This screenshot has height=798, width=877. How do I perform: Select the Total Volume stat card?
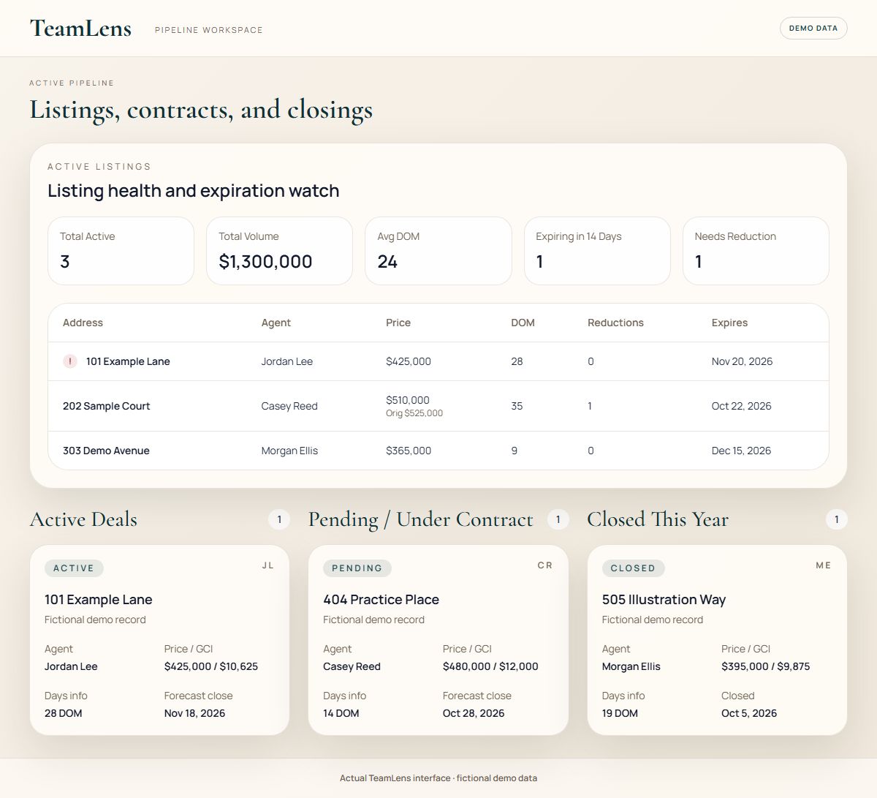(x=279, y=251)
